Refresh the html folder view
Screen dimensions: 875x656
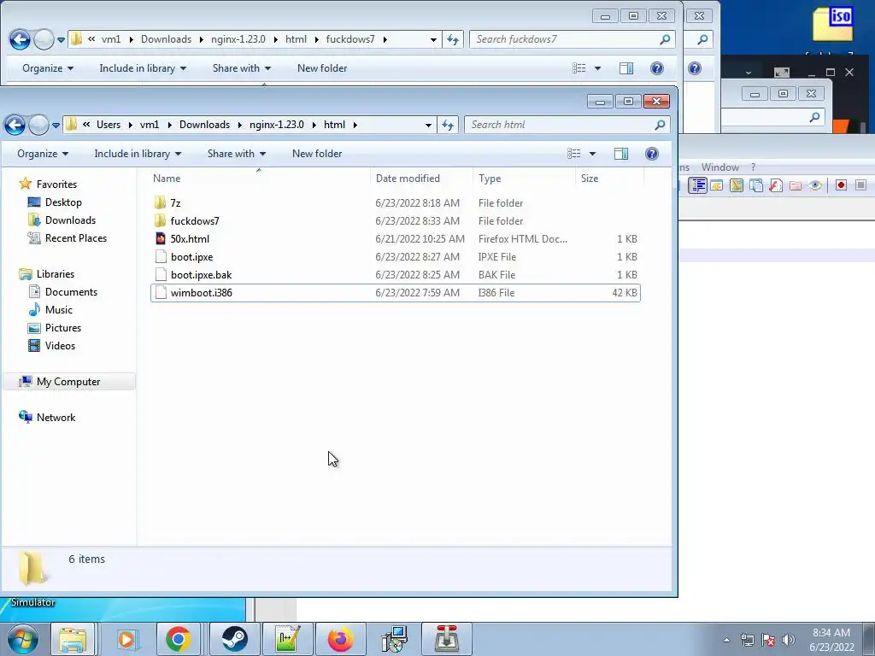(x=448, y=125)
